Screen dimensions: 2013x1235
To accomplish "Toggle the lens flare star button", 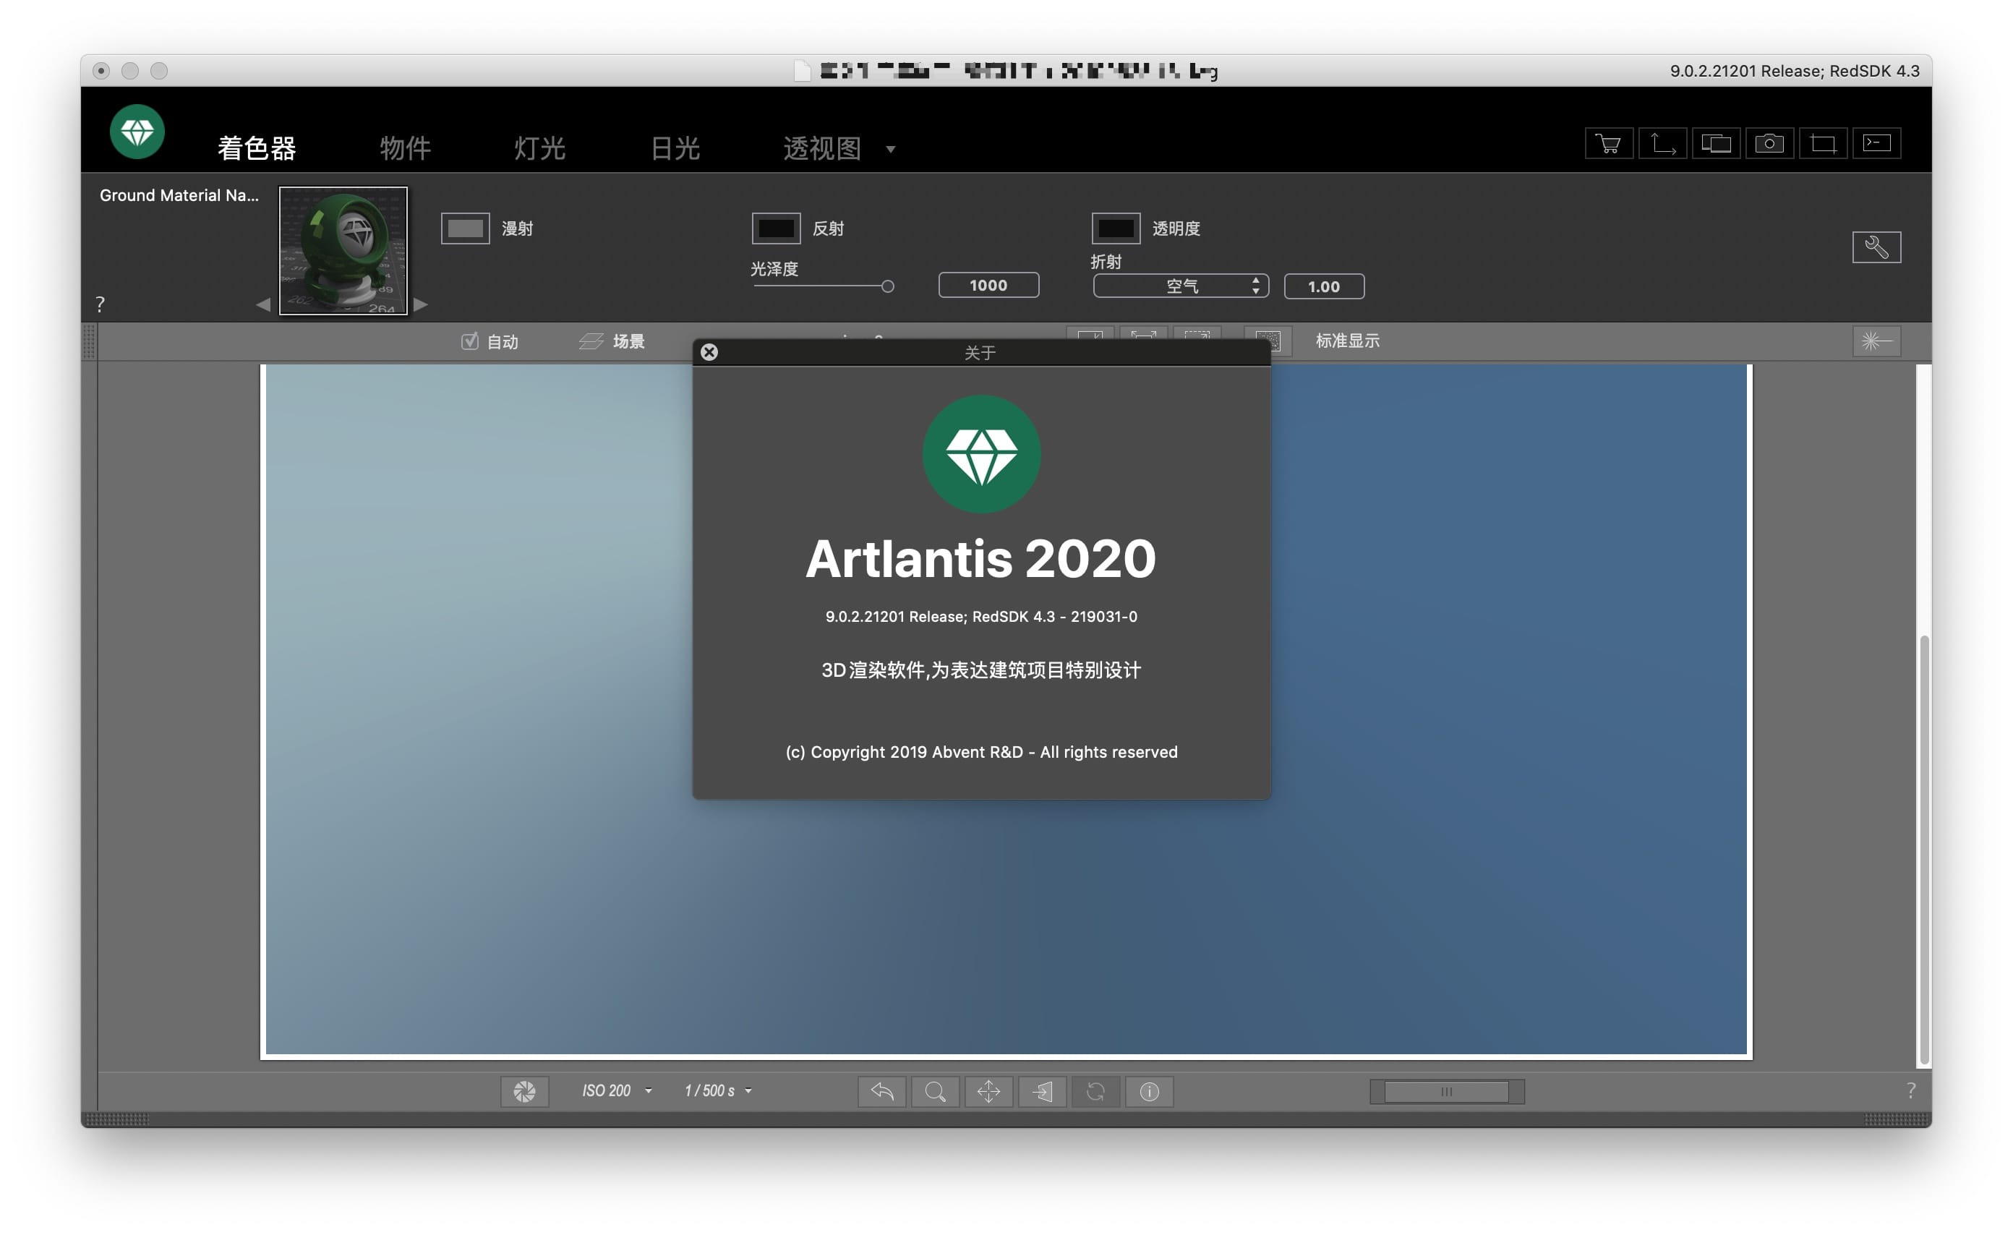I will click(x=1876, y=341).
